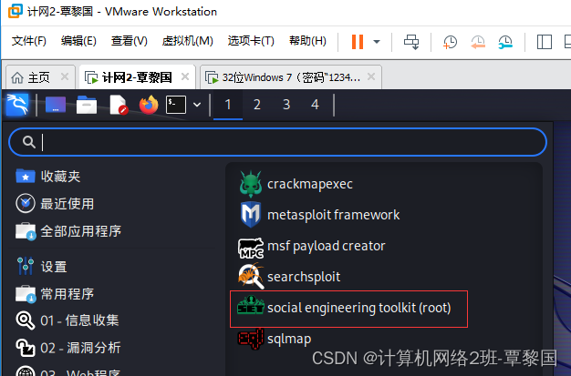Image resolution: width=571 pixels, height=376 pixels.
Task: Open the 虚拟机(M) menu
Action: (188, 41)
